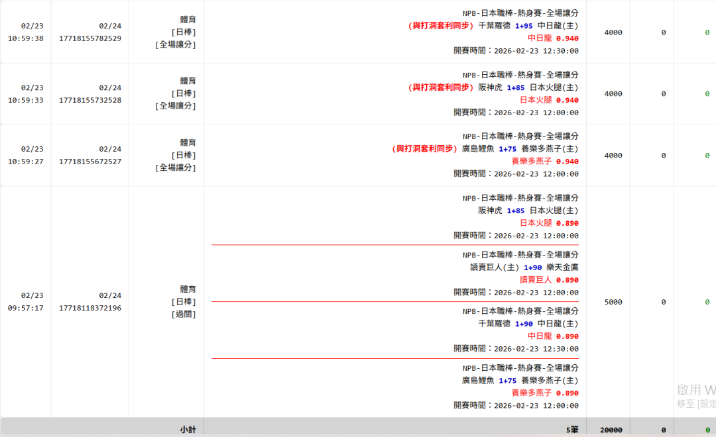Click the 中日龍 0.890 parlay pick
Image resolution: width=716 pixels, height=437 pixels.
pos(553,336)
